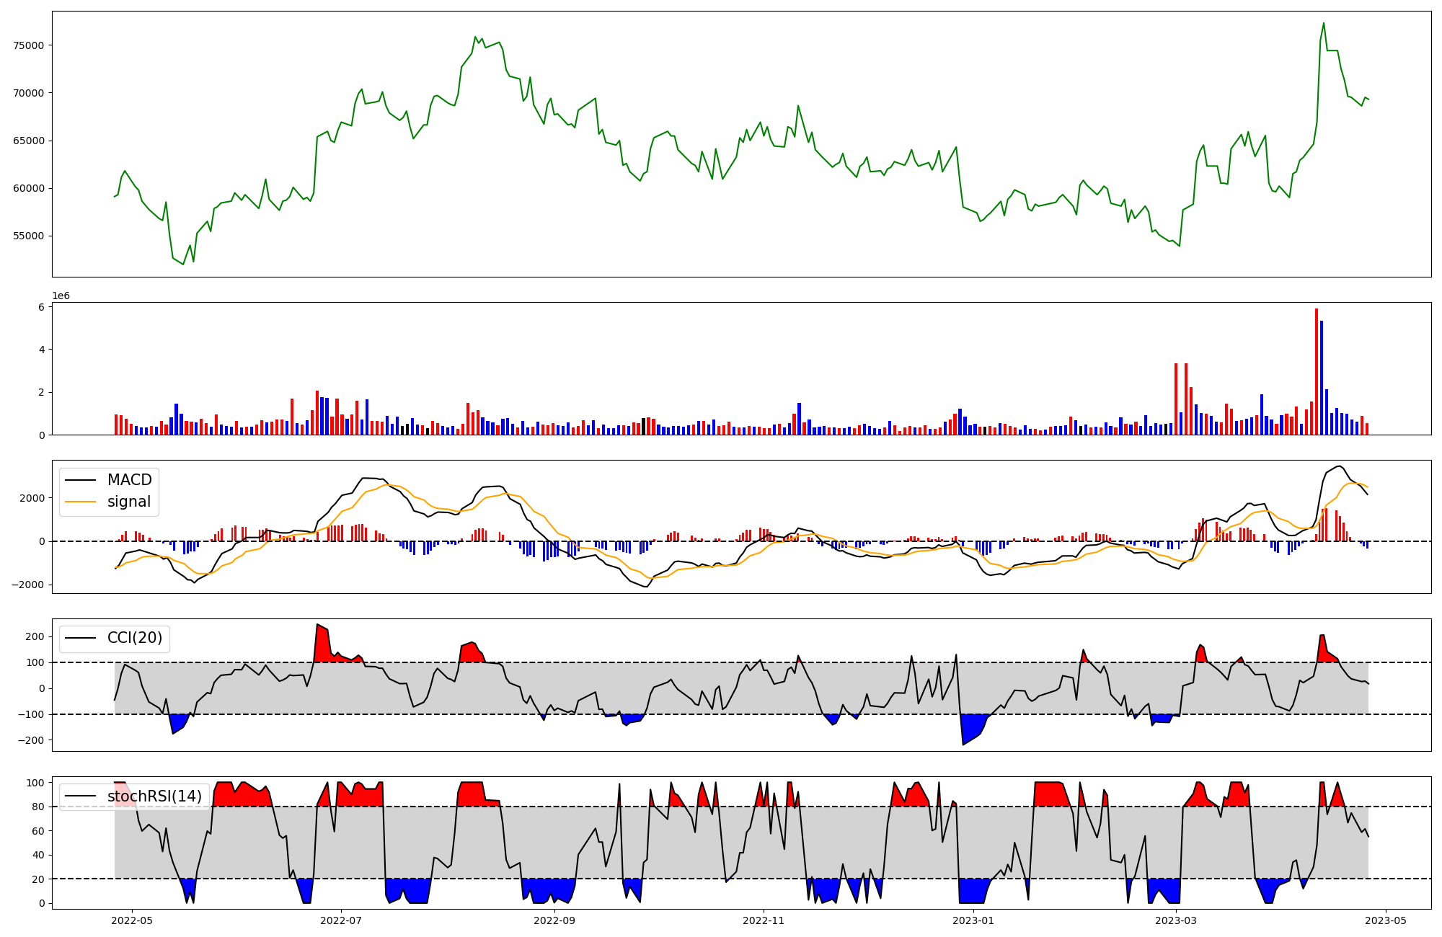Click the 2022-07 x-axis date label

(x=341, y=920)
